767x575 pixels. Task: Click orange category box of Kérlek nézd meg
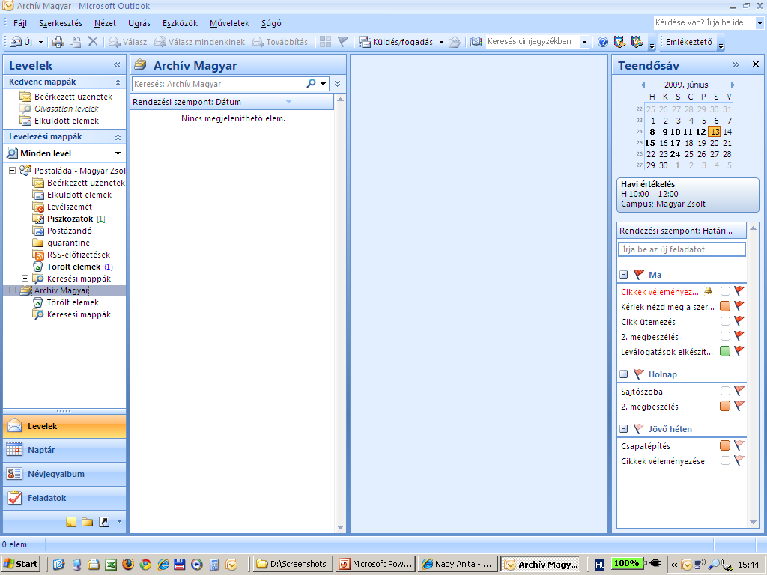(x=725, y=306)
